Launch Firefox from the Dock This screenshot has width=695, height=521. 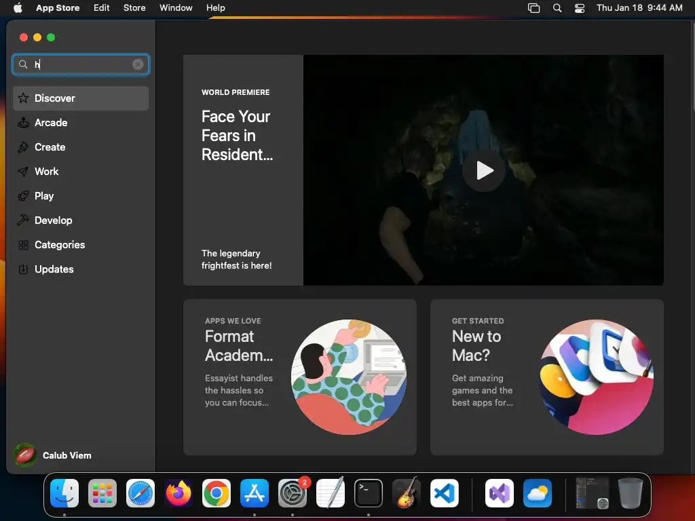tap(179, 493)
